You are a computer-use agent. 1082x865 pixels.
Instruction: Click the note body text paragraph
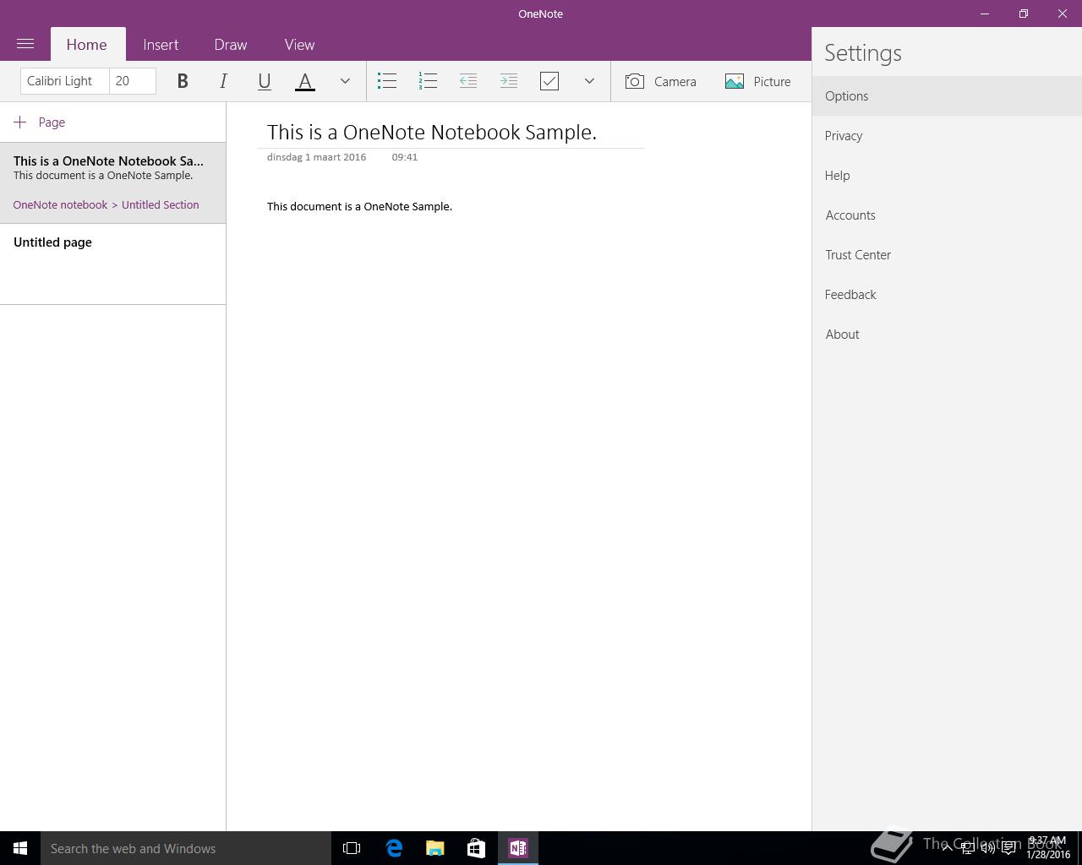[359, 207]
